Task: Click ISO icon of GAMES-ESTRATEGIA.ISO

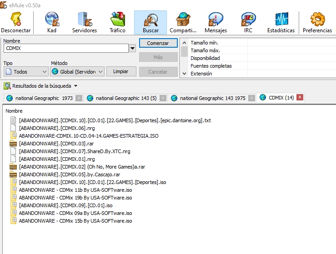Action: pyautogui.click(x=14, y=136)
